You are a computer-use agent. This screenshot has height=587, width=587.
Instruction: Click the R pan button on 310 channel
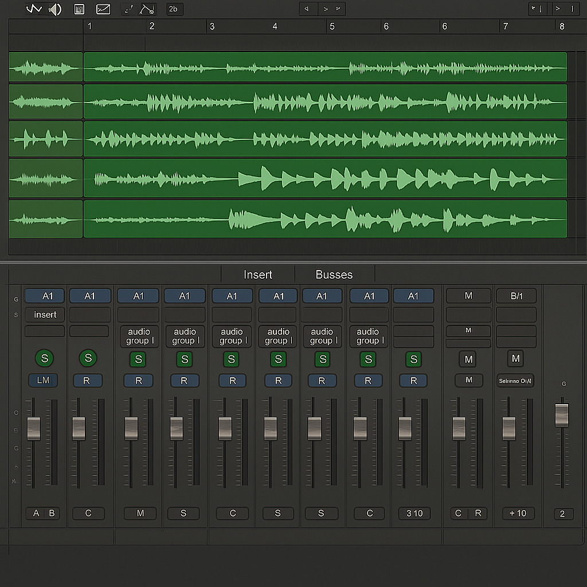pyautogui.click(x=413, y=381)
